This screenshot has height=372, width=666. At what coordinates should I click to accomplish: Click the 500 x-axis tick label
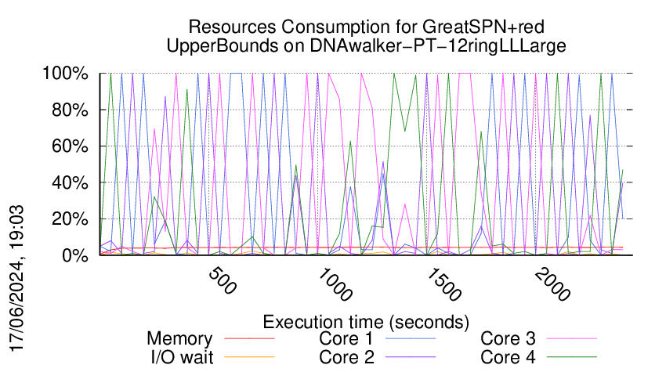coord(223,280)
